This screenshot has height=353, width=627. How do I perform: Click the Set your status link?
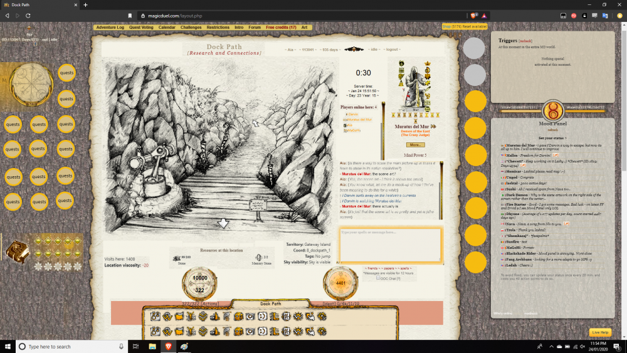coord(552,138)
